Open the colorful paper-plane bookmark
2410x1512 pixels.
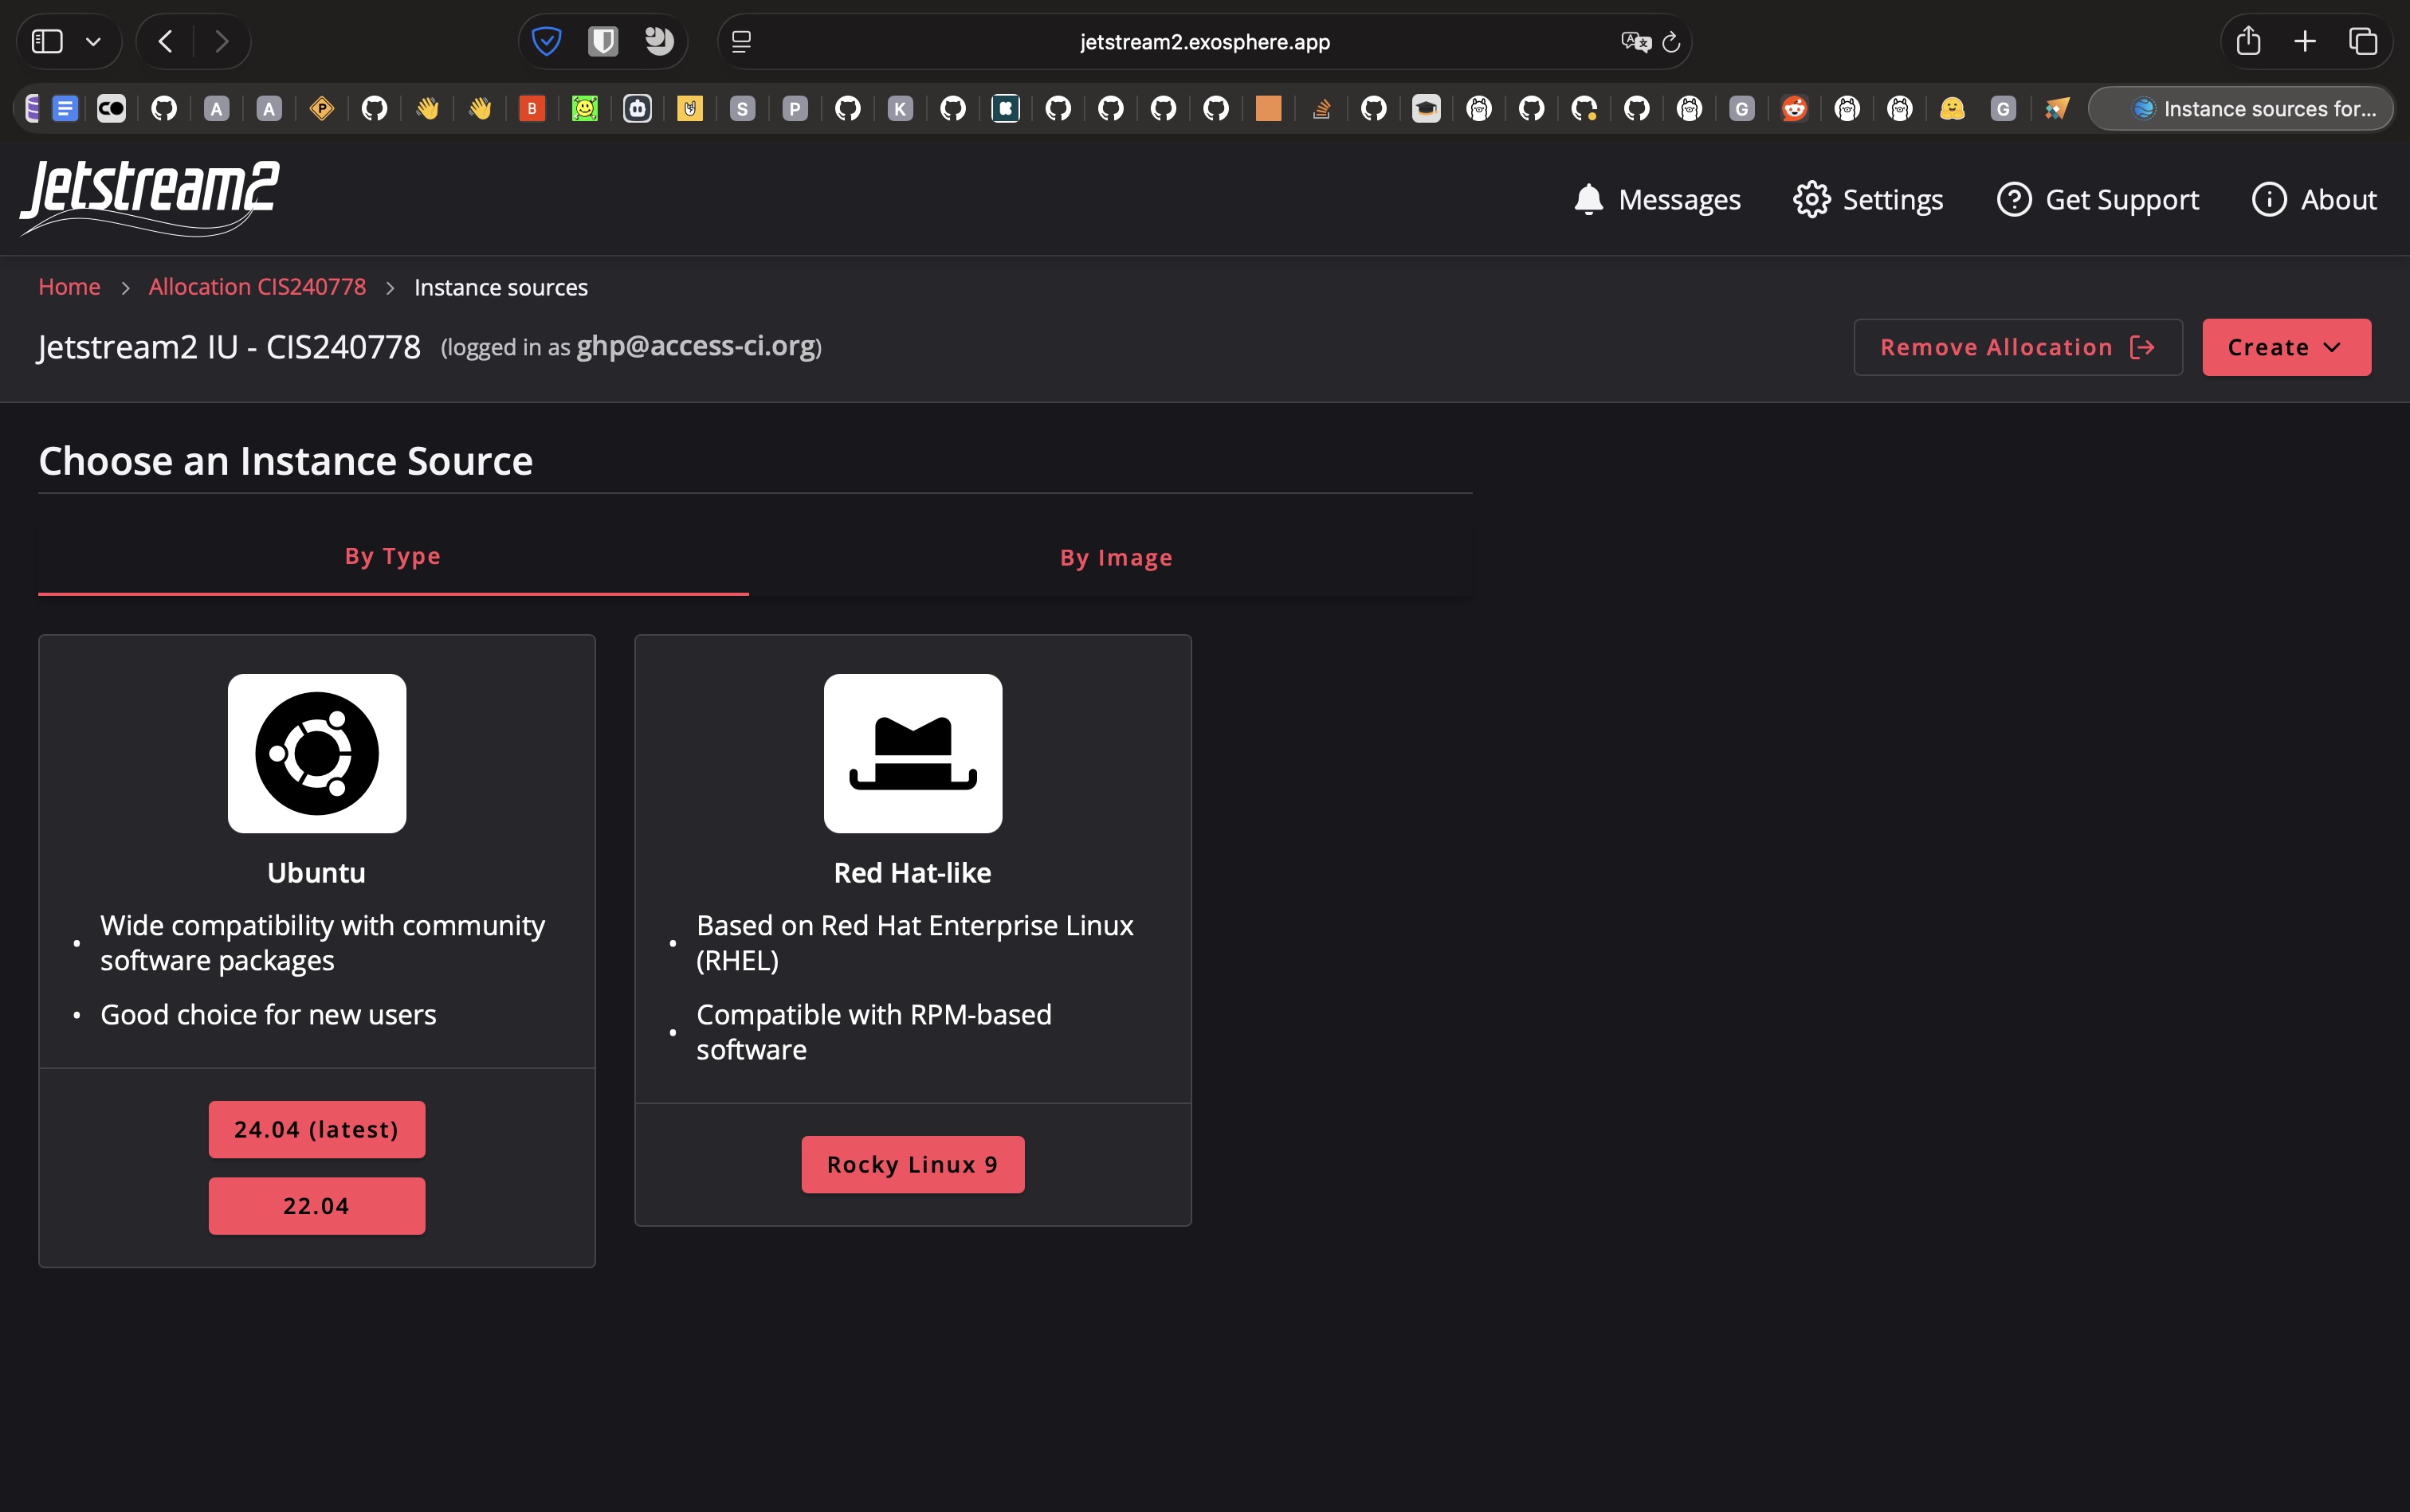(2057, 108)
